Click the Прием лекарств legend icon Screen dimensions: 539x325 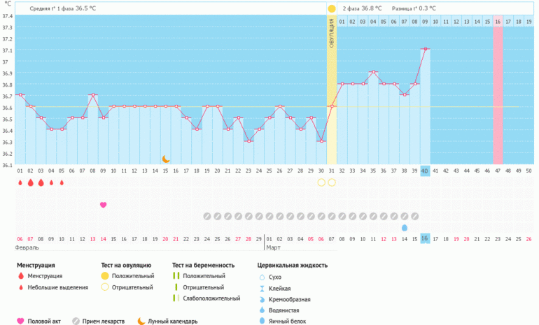click(x=76, y=322)
